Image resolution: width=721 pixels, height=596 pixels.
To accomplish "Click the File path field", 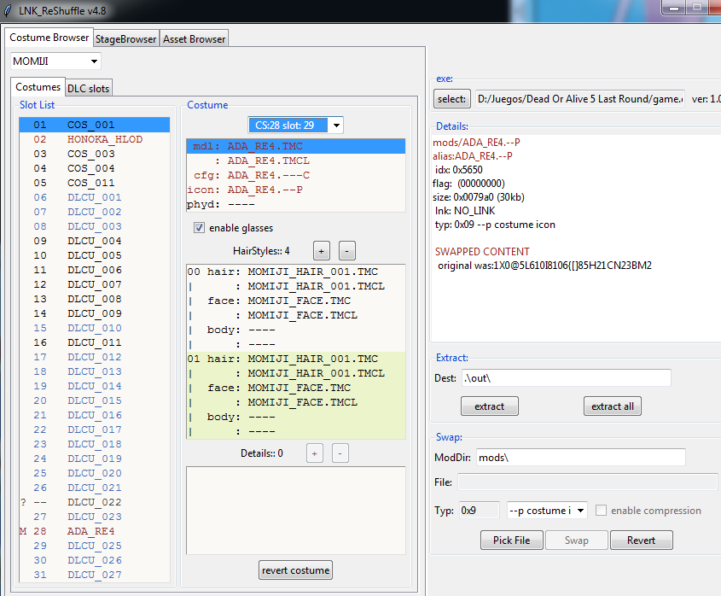I will [587, 482].
